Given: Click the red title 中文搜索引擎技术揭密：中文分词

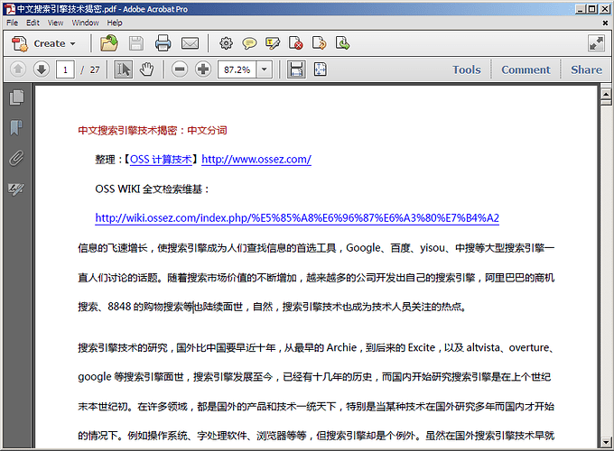Looking at the screenshot, I should point(153,130).
